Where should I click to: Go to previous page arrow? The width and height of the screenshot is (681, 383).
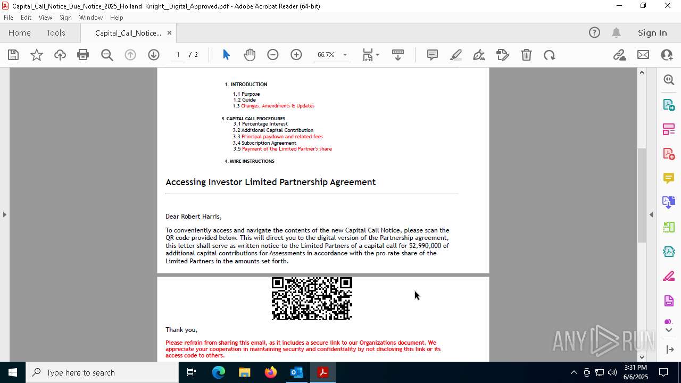[x=130, y=55]
